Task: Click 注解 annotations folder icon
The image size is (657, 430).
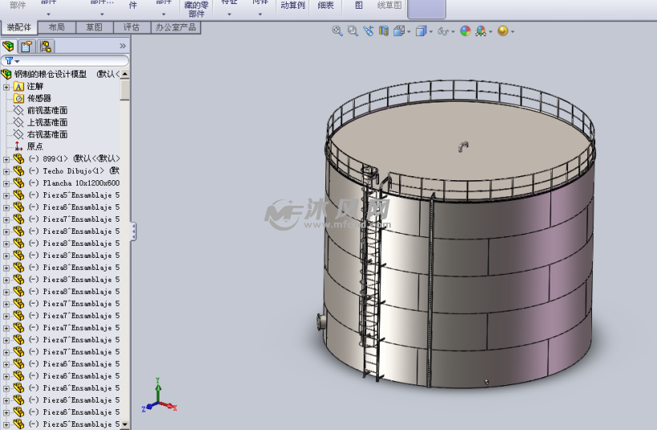Action: click(x=18, y=86)
